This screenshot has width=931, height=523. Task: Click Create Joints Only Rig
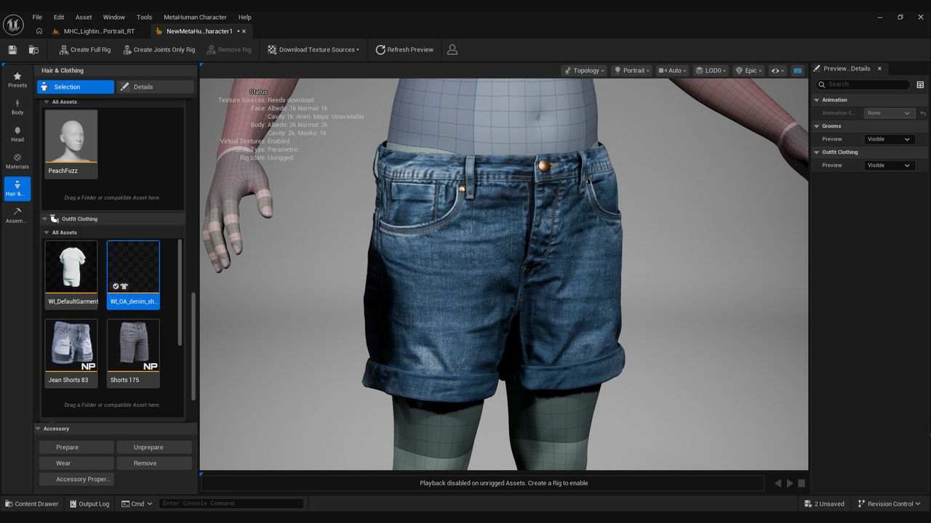coord(159,49)
